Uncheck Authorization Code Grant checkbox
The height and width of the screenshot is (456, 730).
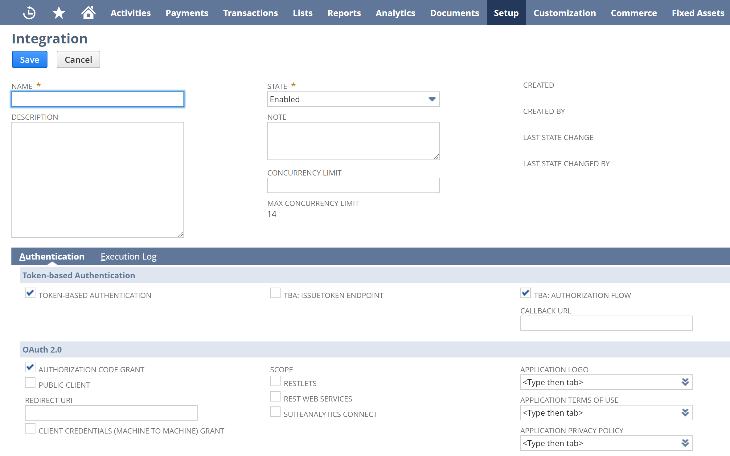30,367
